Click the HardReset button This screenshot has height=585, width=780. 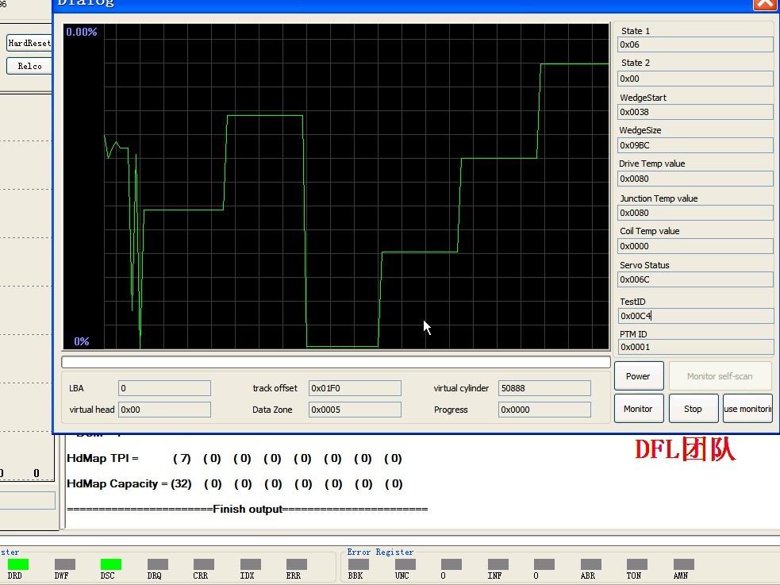[29, 43]
